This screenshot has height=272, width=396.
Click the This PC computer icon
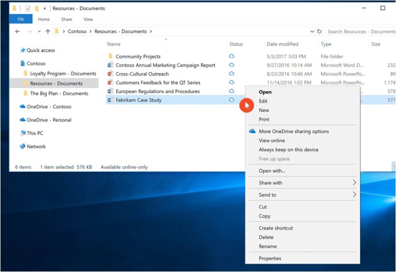tap(23, 133)
